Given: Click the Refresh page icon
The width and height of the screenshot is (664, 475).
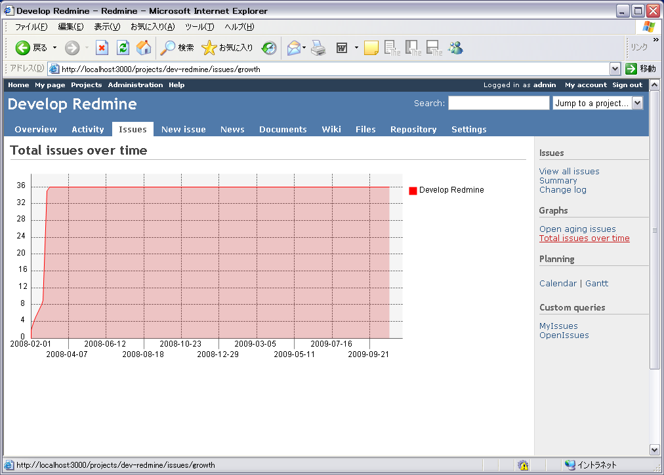Looking at the screenshot, I should coord(123,48).
